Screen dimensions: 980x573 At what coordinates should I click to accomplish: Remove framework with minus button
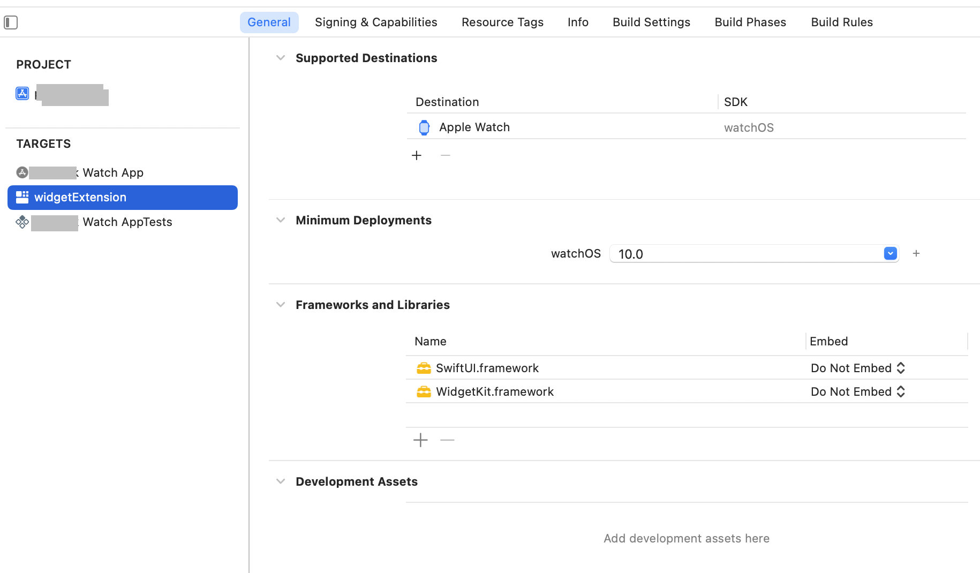coord(447,440)
